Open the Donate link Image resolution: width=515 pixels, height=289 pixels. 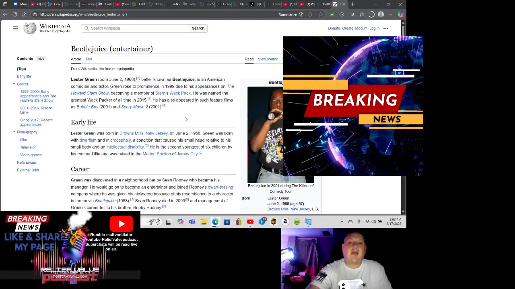point(334,28)
